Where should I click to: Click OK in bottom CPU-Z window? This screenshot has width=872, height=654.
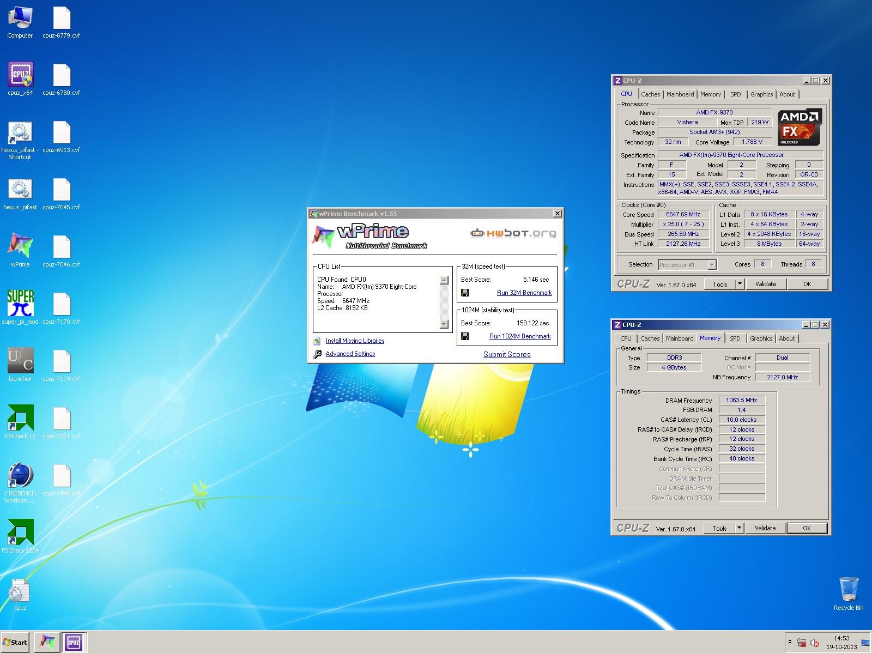[807, 528]
